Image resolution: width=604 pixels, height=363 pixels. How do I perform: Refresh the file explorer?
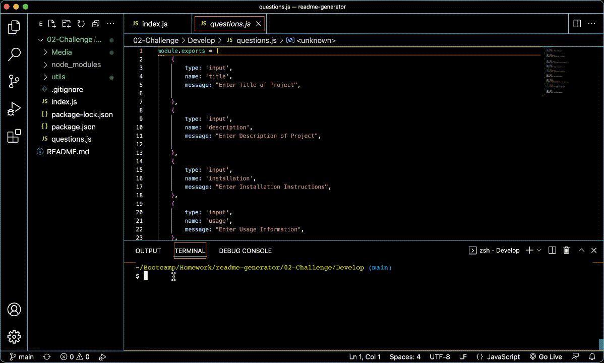tap(81, 24)
